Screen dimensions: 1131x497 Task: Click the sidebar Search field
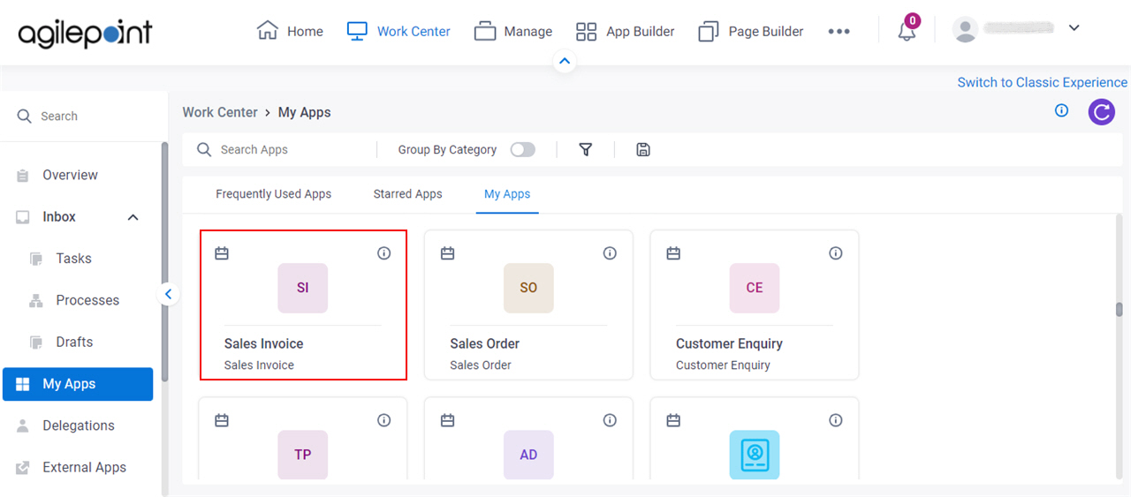[x=84, y=116]
